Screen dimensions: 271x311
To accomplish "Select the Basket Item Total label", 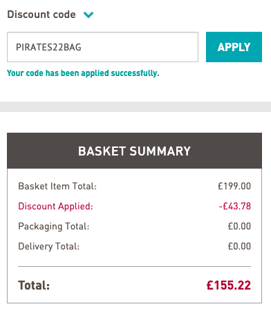I will (57, 186).
